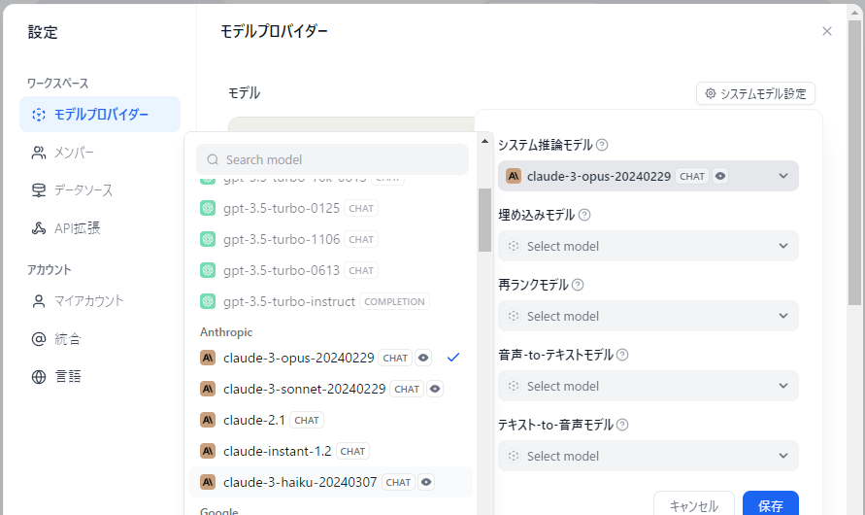Open the モデルプロバイダー sidebar item
Viewport: 865px width, 515px height.
(x=100, y=115)
